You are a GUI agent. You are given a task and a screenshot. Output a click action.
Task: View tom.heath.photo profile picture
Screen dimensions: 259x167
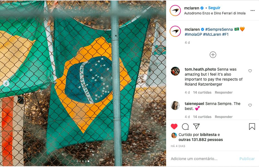coord(175,71)
